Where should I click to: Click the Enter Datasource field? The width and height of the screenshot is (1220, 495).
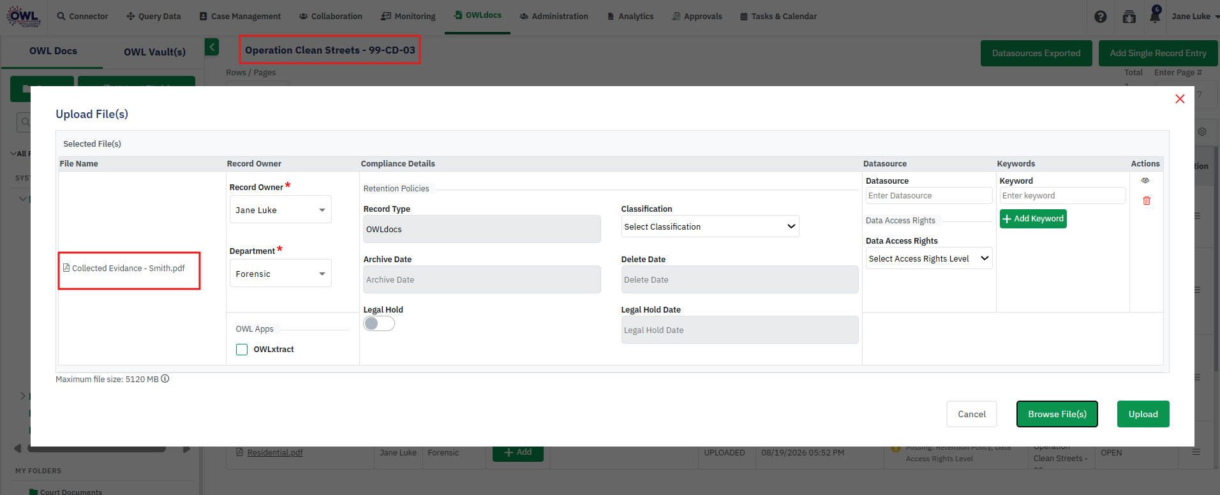[x=928, y=196]
